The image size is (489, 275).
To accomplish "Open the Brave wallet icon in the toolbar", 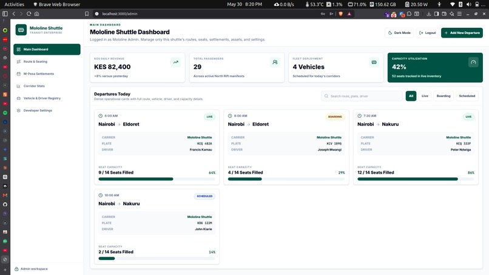I will click(x=443, y=14).
